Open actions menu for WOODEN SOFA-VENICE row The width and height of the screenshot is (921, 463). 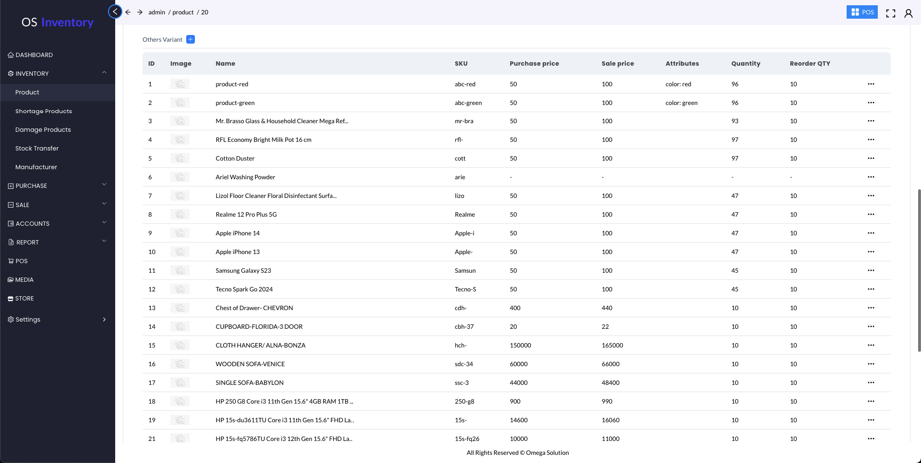click(x=871, y=364)
